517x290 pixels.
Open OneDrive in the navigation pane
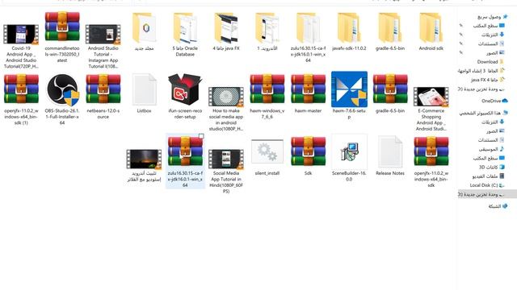pos(494,101)
